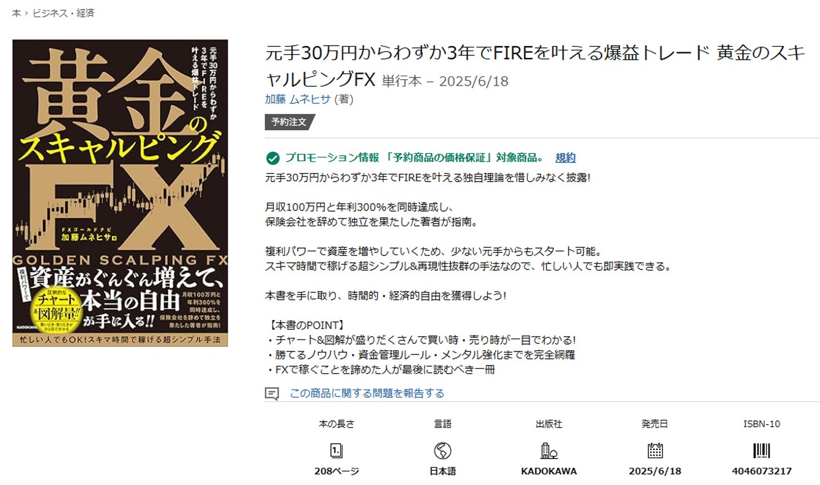This screenshot has width=820, height=485.
Task: Click the ISBN number 4046073217
Action: point(762,471)
